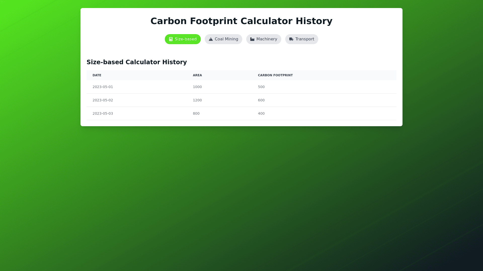Click the Date column header

pos(97,75)
